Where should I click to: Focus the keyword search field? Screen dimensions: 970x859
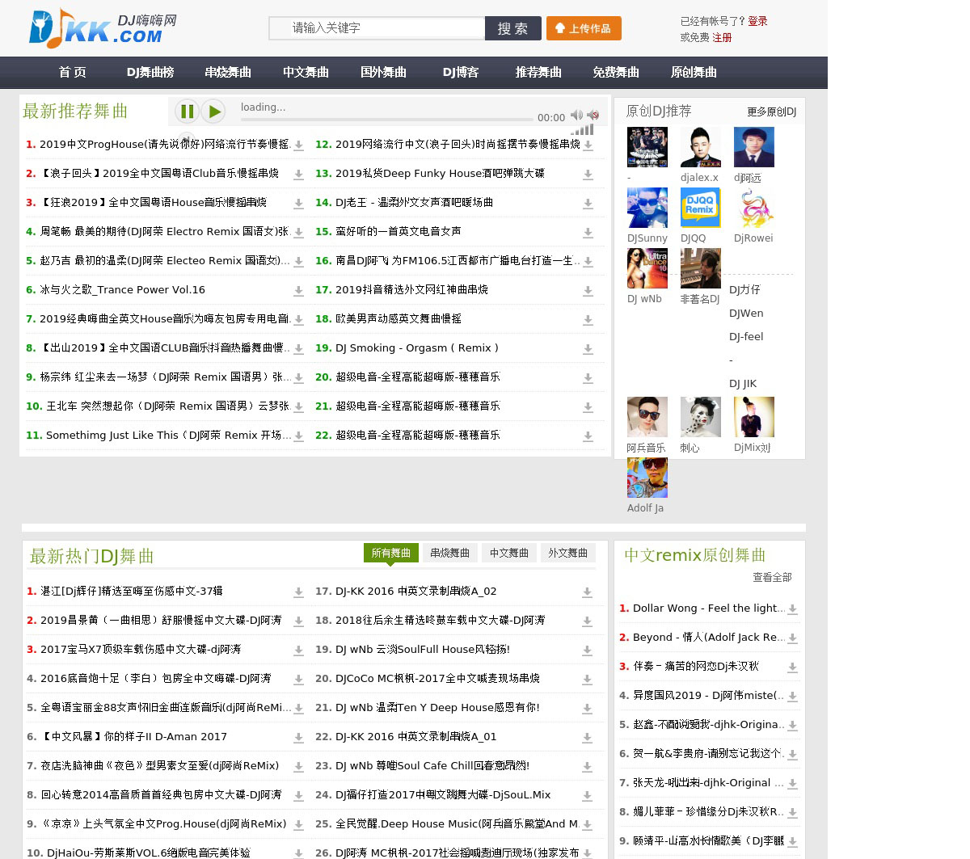coord(377,28)
